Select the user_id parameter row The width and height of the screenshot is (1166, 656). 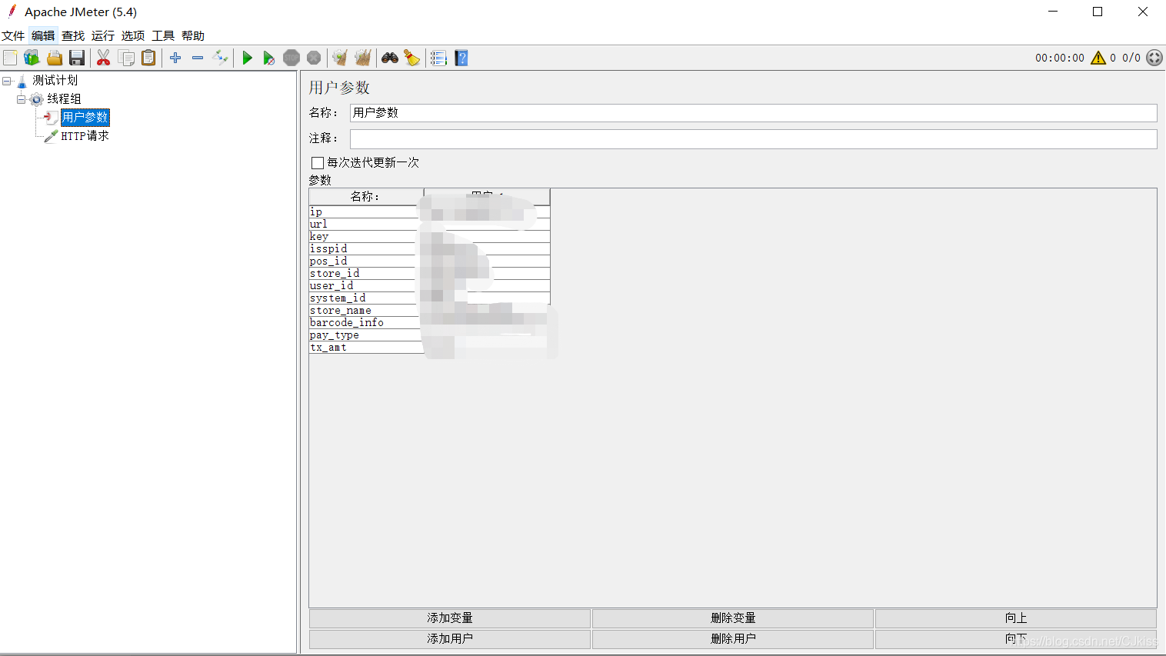pyautogui.click(x=429, y=286)
